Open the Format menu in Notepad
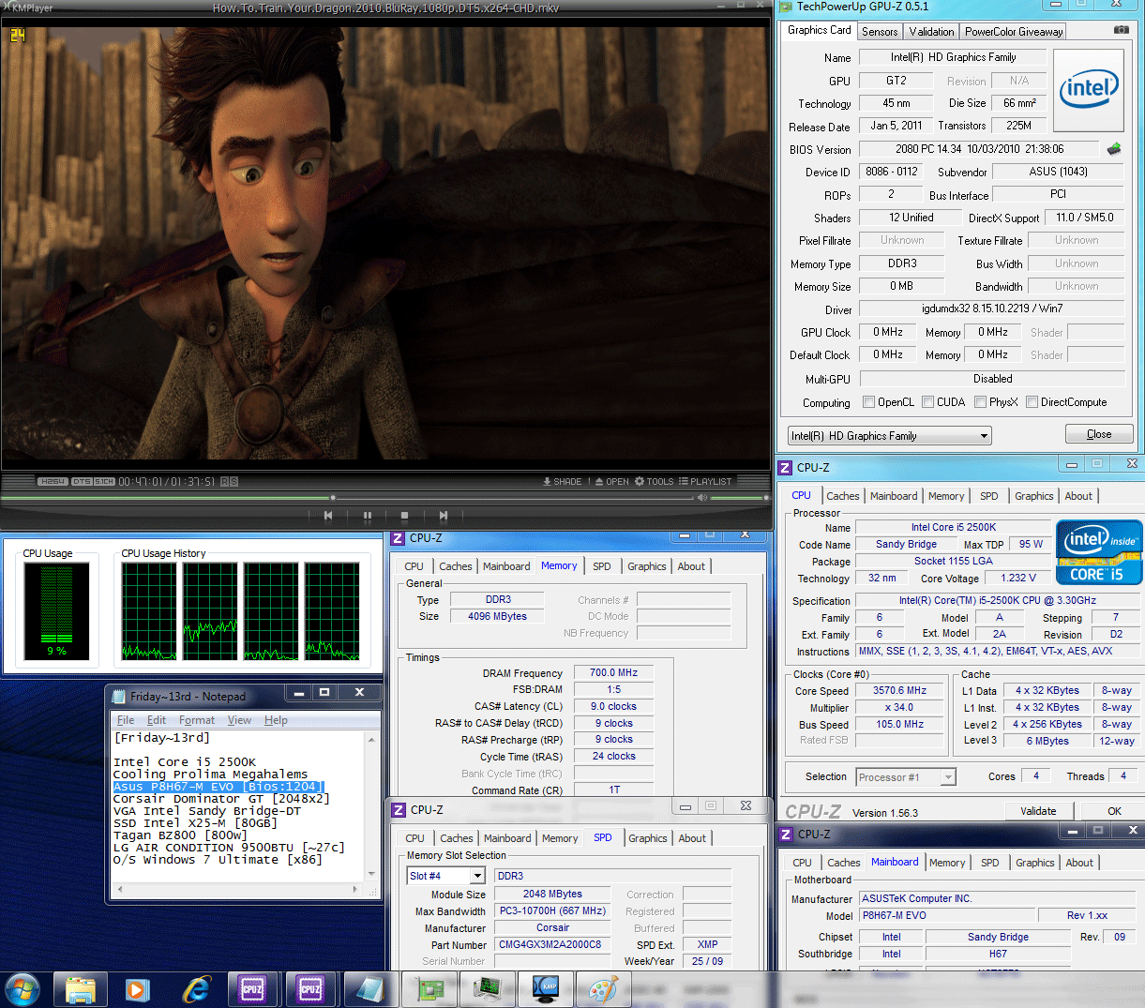1145x1008 pixels. pos(197,720)
